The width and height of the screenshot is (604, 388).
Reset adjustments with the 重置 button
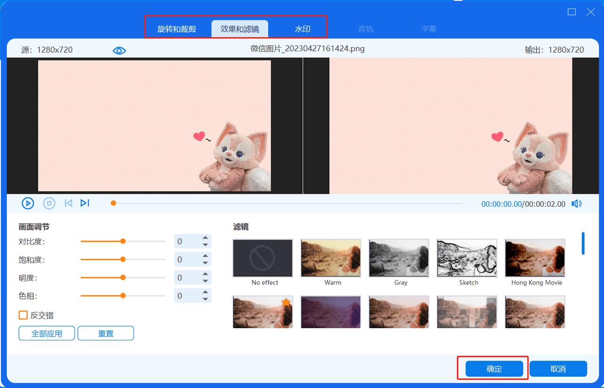tap(106, 333)
